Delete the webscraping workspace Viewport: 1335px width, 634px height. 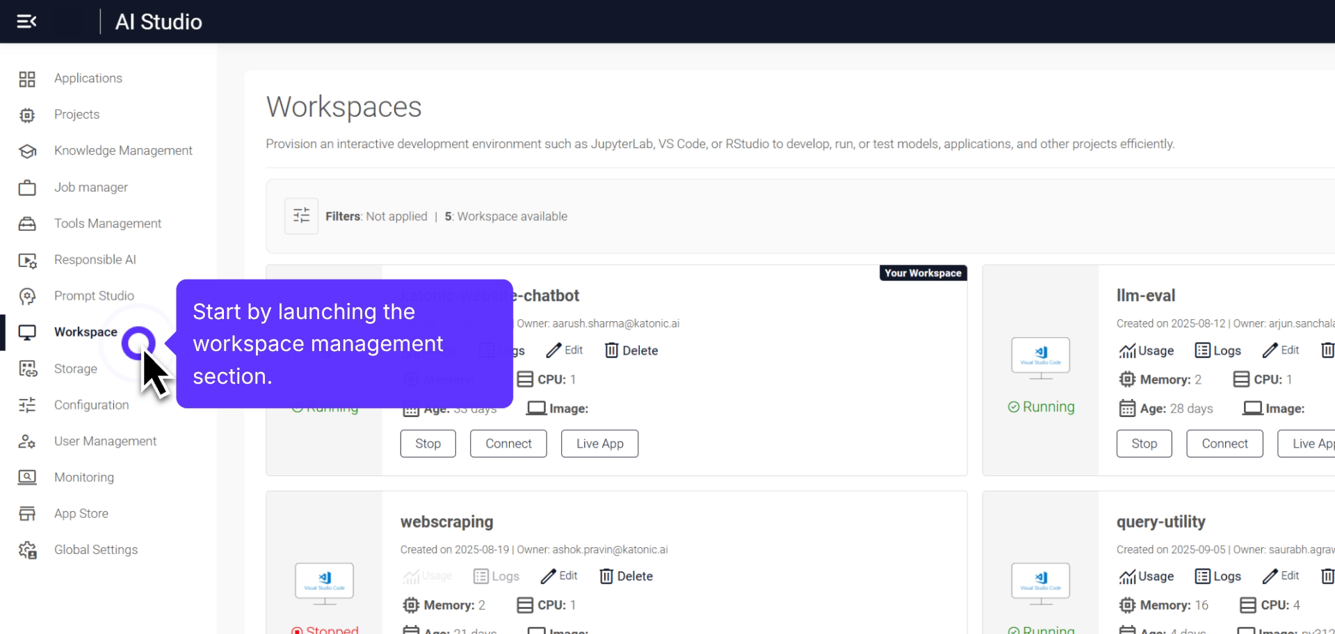coord(625,576)
